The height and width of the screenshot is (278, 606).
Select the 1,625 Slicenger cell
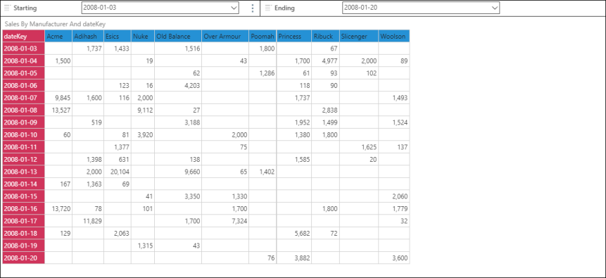[359, 147]
